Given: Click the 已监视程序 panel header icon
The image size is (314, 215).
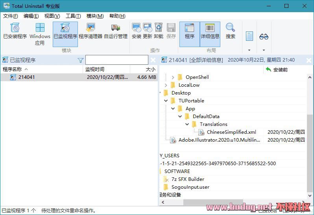Looking at the screenshot, I should tap(5, 60).
